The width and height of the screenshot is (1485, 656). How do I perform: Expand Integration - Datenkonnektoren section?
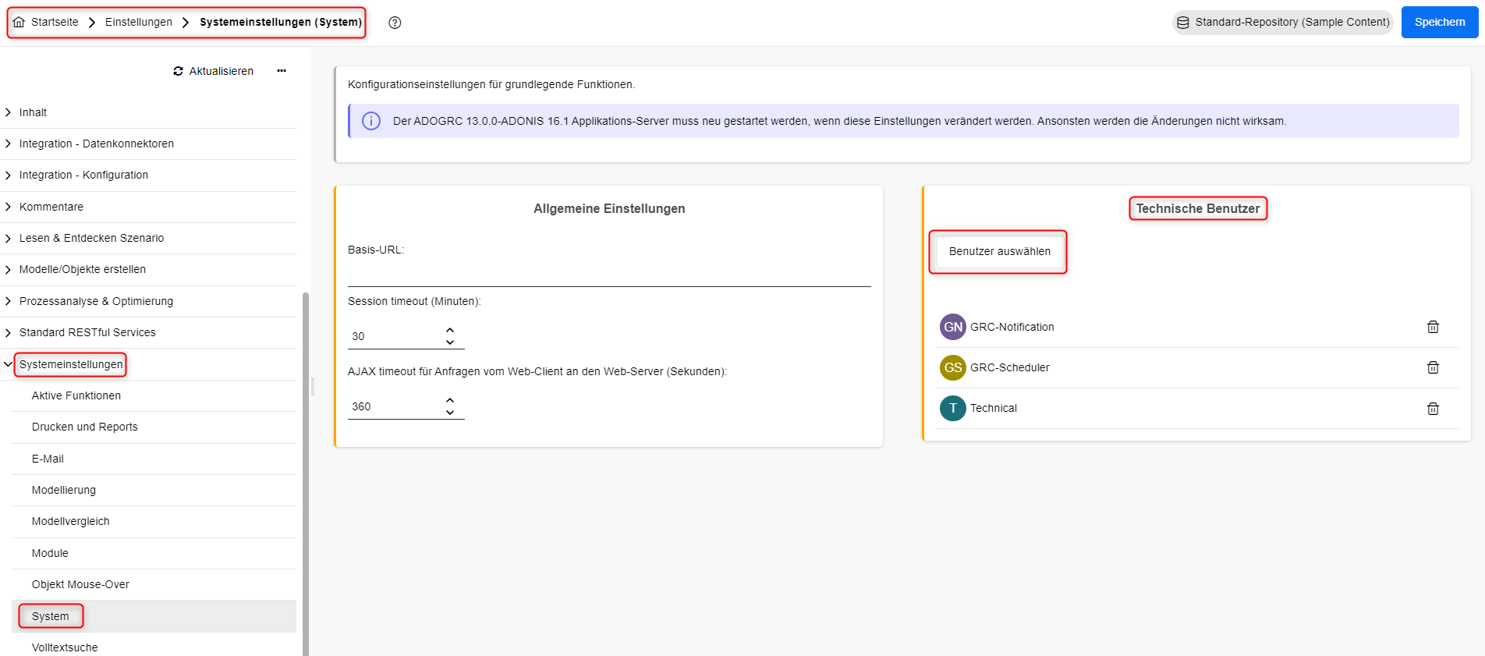8,144
